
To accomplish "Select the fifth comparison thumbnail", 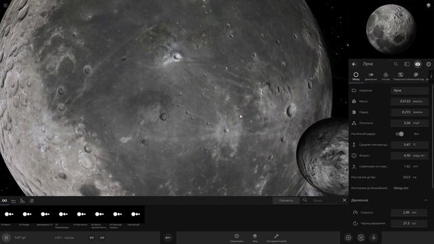I will [81, 214].
